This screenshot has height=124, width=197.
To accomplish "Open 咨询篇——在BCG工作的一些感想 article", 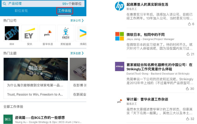I will coord(40,118).
